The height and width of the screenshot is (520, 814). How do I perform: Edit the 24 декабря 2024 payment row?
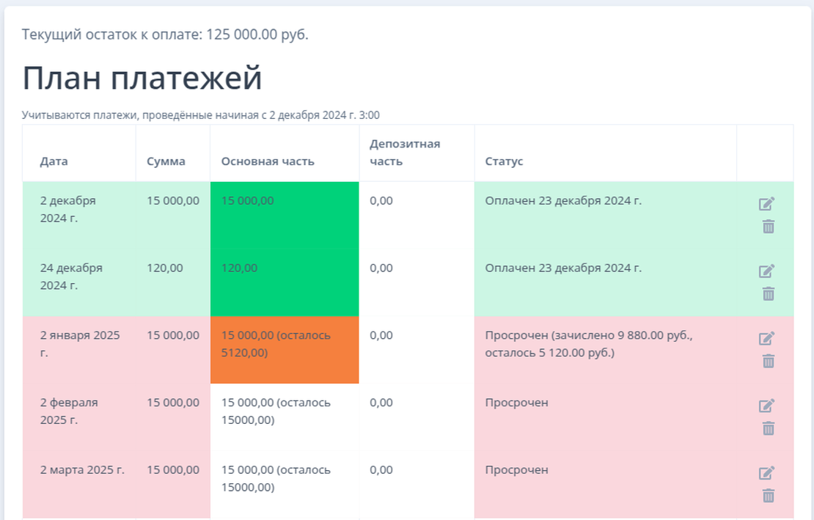[x=766, y=271]
